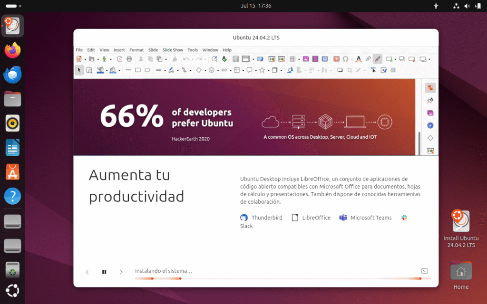This screenshot has height=304, width=487.
Task: Open the Properties deck in the LibreOffice sidebar
Action: [x=430, y=88]
